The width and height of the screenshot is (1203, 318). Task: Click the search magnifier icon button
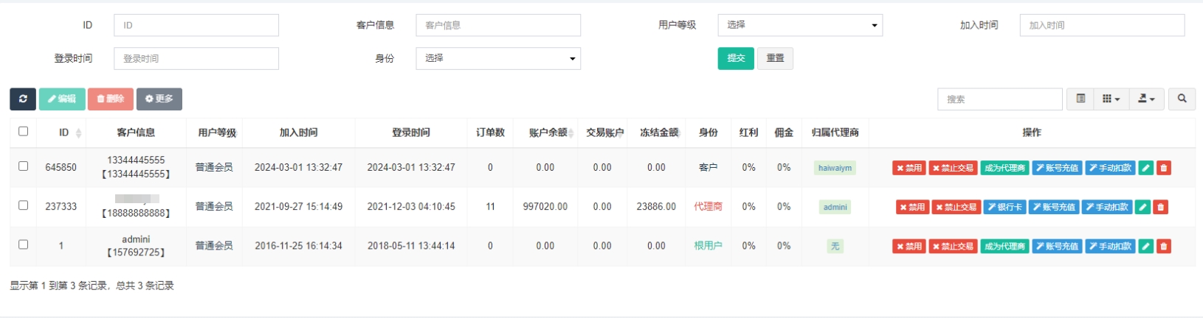click(1182, 99)
